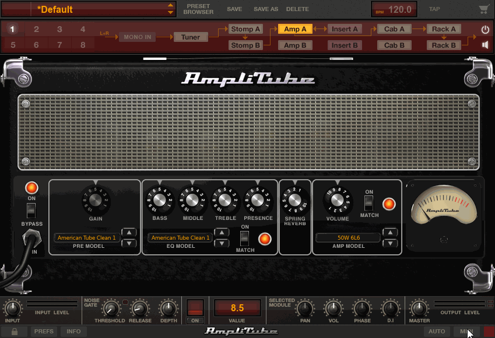Click the EQ match red indicator light
495x338 pixels.
265,239
